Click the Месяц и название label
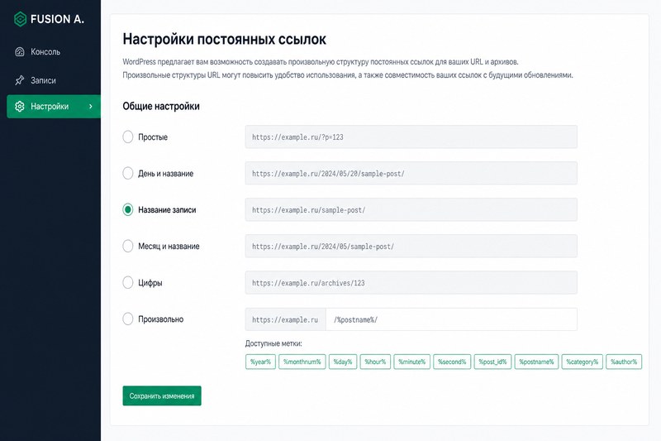661x441 pixels. (x=169, y=246)
